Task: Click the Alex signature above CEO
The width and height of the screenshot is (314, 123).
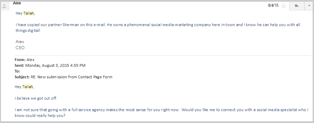Action: click(20, 42)
